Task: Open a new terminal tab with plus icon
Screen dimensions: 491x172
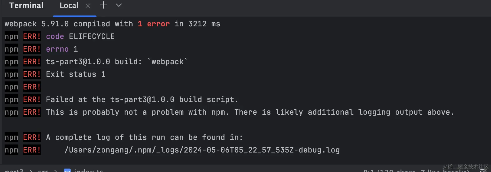Action: 104,5
